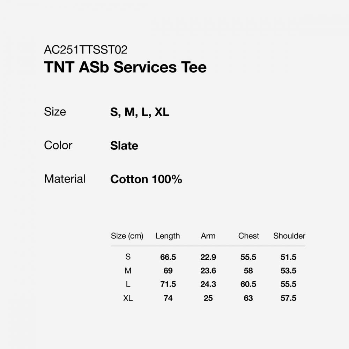Select the Slate color value
The image size is (349, 349).
point(124,146)
